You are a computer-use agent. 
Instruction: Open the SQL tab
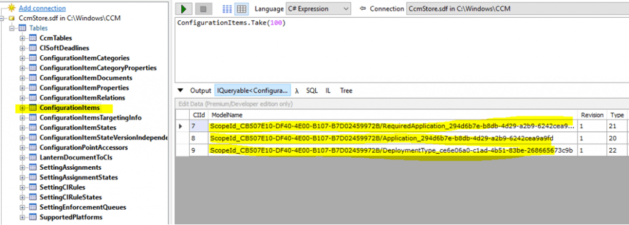point(311,91)
